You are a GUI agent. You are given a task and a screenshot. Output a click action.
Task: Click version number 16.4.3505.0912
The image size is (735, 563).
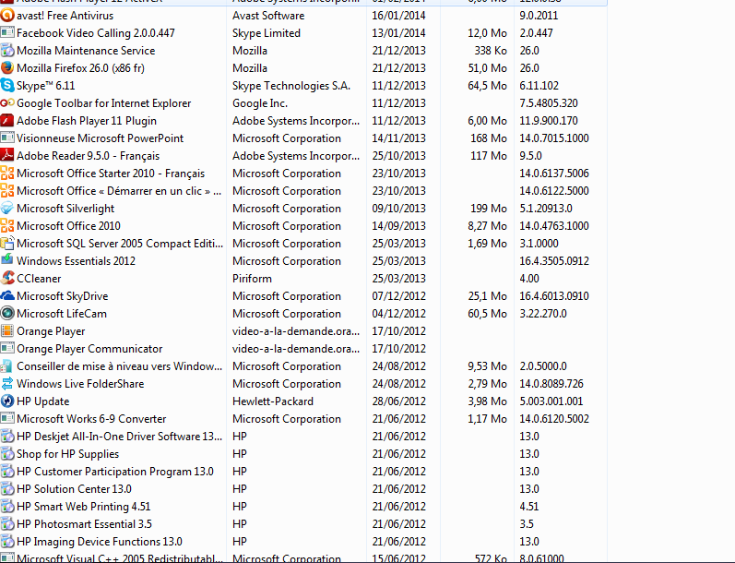coord(554,260)
